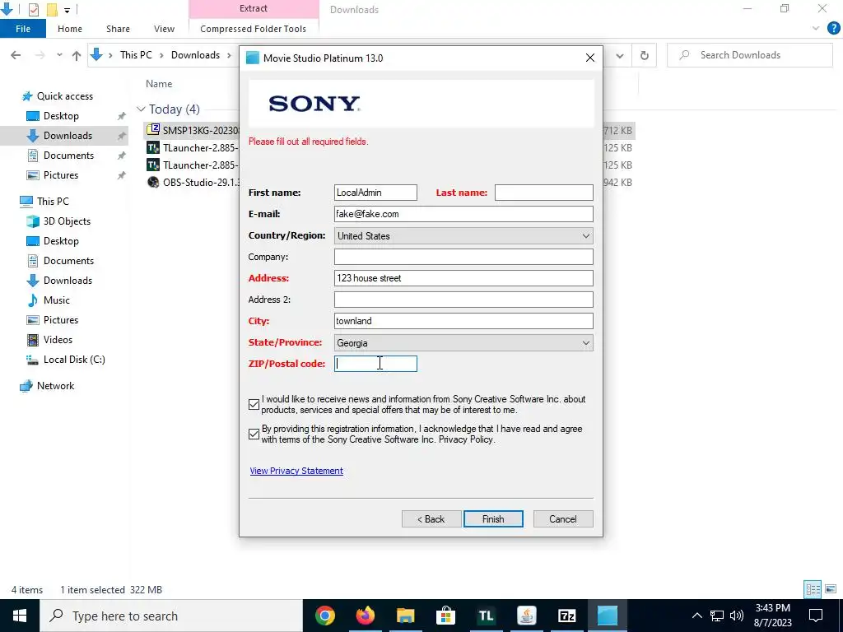843x632 pixels.
Task: Click the network icon in system tray
Action: point(717,616)
